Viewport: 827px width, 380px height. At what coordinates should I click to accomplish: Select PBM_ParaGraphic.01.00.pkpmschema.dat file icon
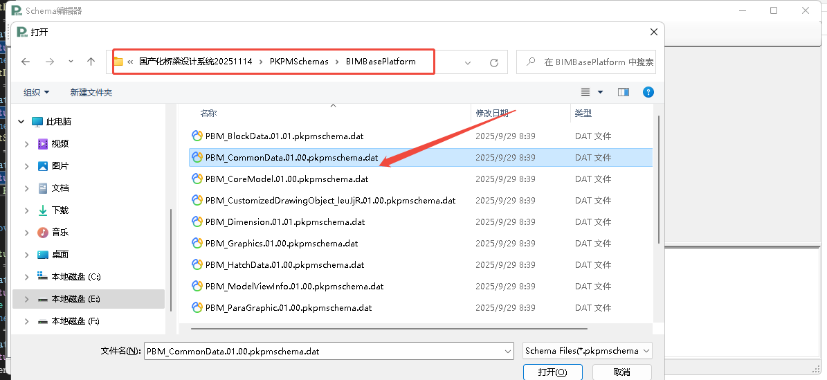197,307
